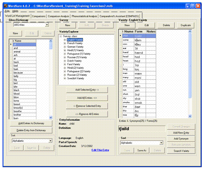Open the File menu
203x171 pixels.
(7, 11)
